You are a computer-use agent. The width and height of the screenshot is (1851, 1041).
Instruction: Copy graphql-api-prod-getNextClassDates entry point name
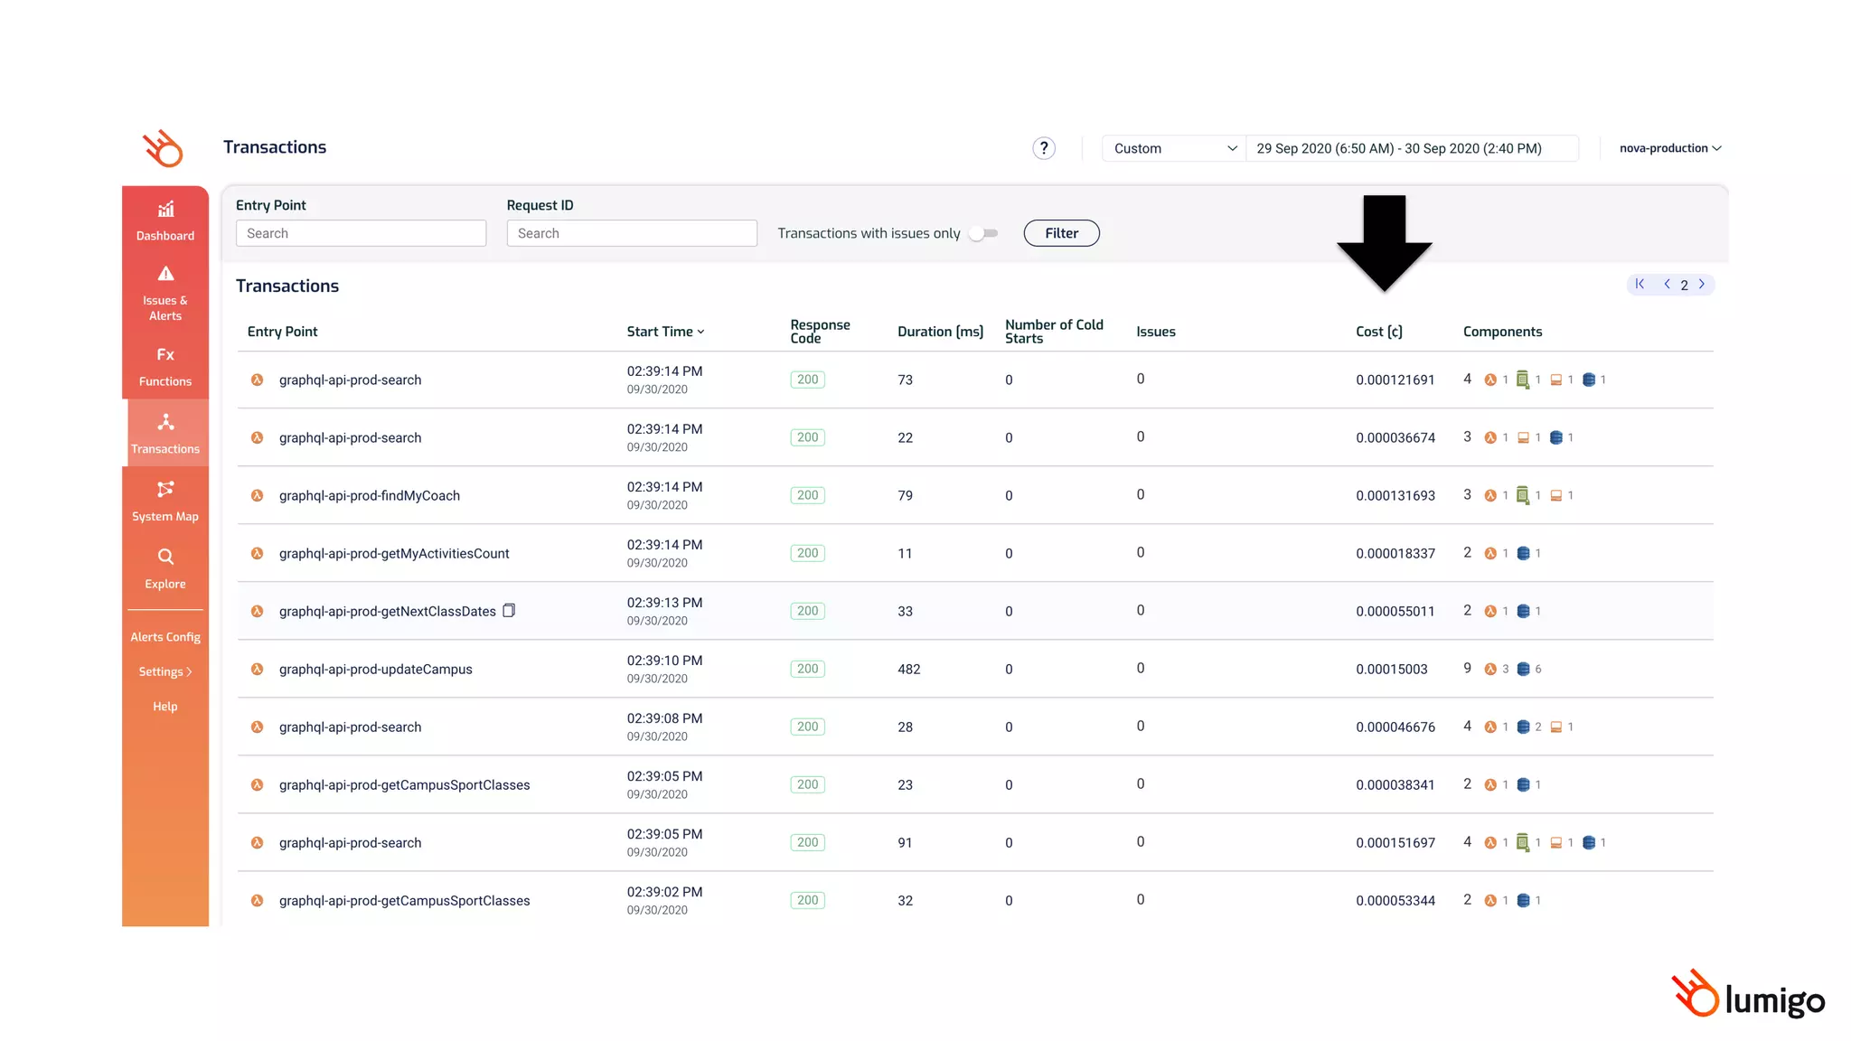(x=509, y=611)
